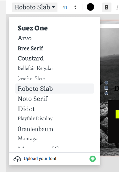
Task: Click the Upload your font link
Action: (40, 159)
